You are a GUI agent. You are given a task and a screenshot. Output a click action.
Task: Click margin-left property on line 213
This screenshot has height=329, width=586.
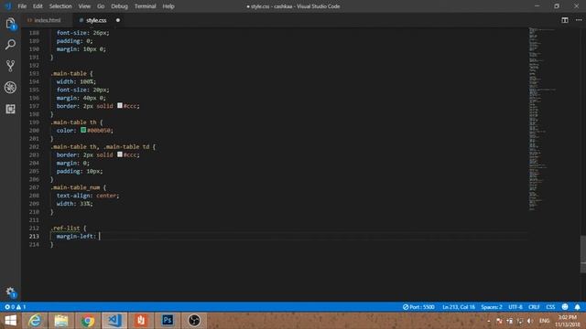[75, 236]
